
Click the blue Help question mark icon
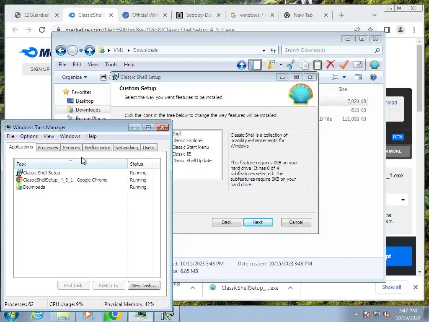coord(373,77)
